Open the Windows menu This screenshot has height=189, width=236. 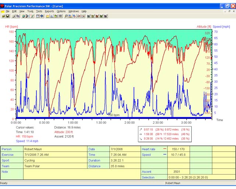(x=74, y=11)
